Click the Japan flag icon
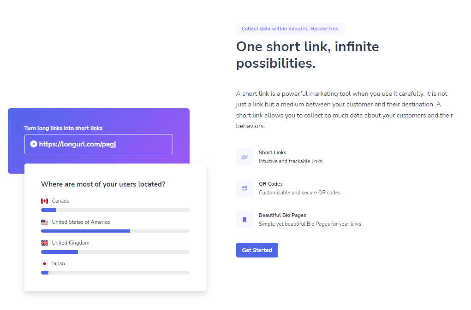 click(44, 263)
